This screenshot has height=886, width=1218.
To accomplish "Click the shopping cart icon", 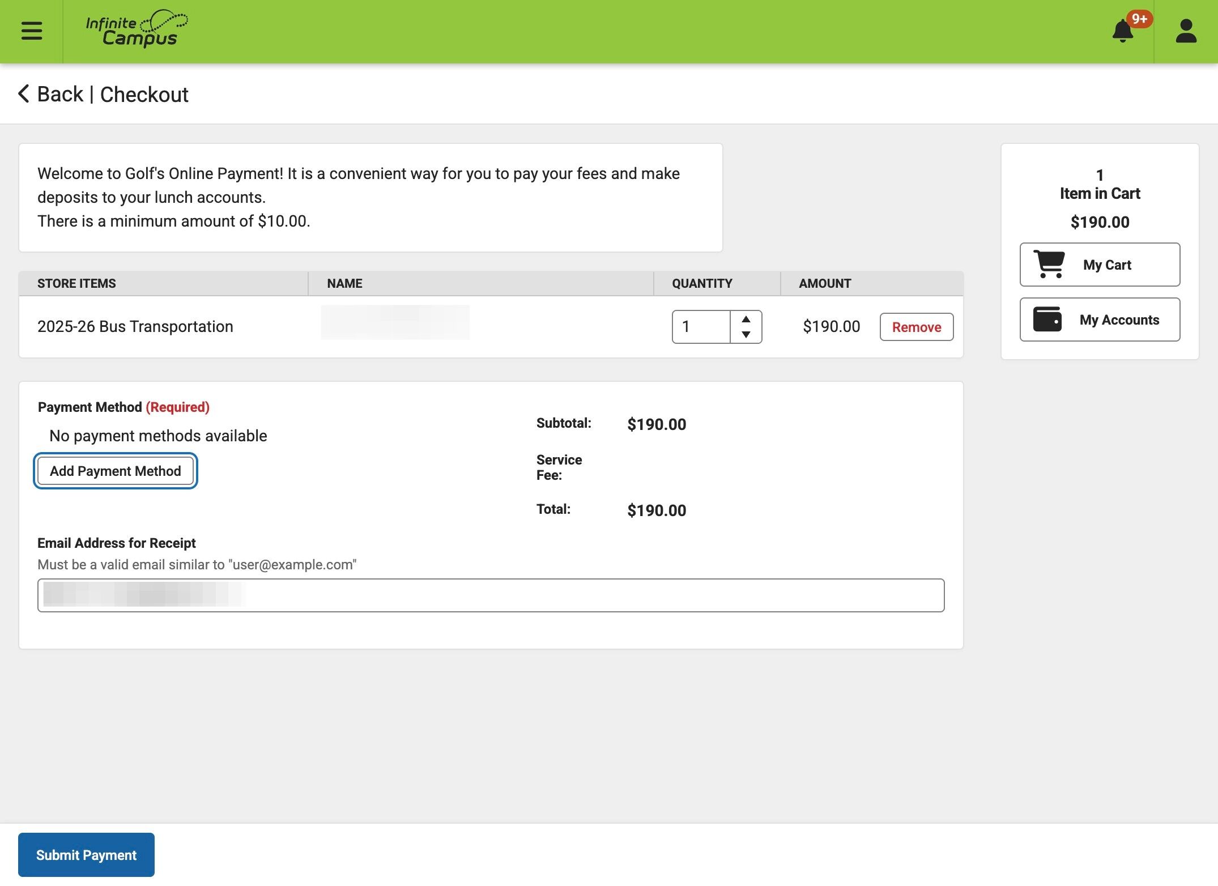I will [x=1049, y=265].
